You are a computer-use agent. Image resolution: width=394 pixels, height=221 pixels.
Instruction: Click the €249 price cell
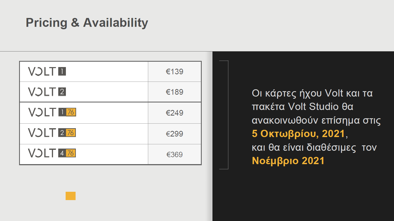pos(175,113)
